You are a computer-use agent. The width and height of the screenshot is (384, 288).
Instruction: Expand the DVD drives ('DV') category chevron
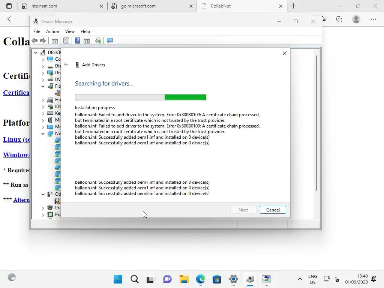[43, 79]
